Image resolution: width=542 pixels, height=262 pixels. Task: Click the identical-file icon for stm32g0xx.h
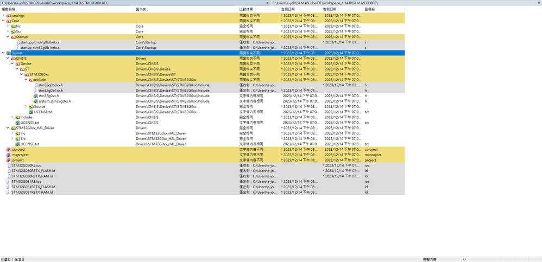(35, 95)
